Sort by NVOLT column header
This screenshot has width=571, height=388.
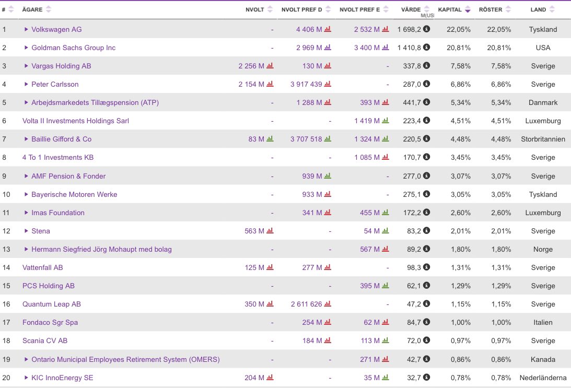point(259,9)
